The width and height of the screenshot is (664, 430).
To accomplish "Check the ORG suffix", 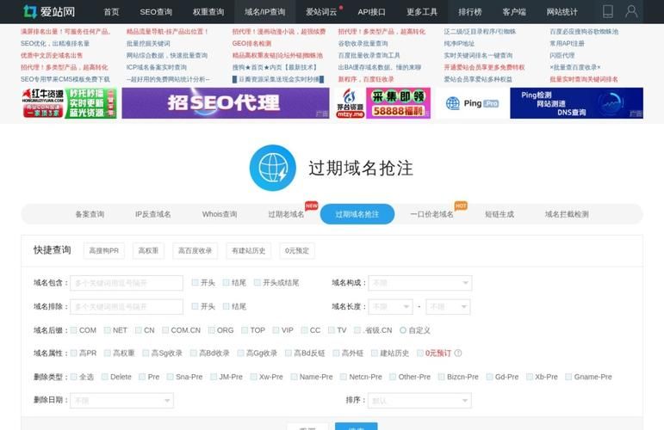I will pyautogui.click(x=211, y=330).
